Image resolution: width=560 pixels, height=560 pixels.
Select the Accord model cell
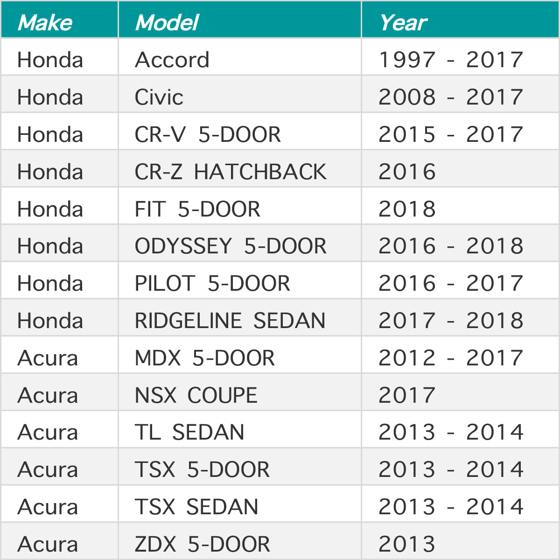240,56
